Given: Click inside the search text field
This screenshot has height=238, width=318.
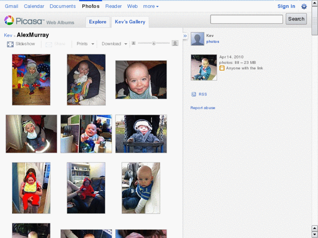Looking at the screenshot, I should (246, 19).
